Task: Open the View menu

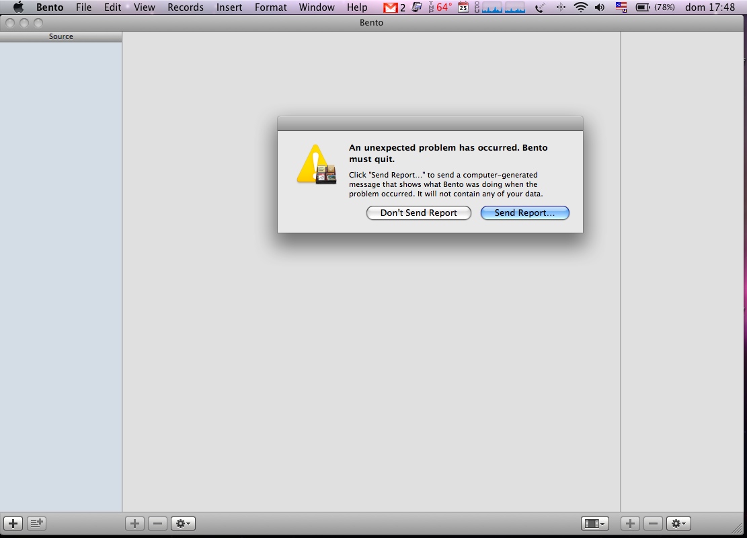Action: click(144, 7)
